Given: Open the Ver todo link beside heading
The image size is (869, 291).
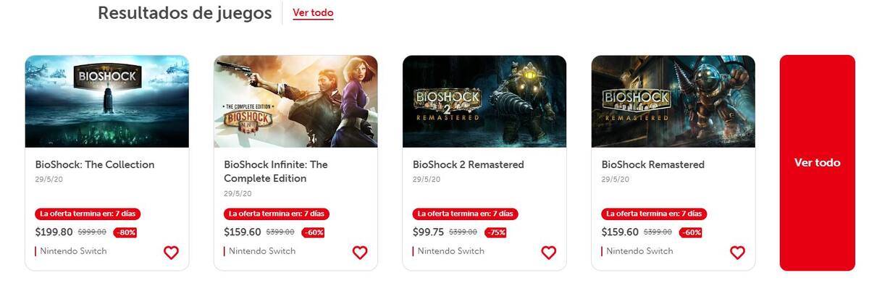Looking at the screenshot, I should 313,13.
